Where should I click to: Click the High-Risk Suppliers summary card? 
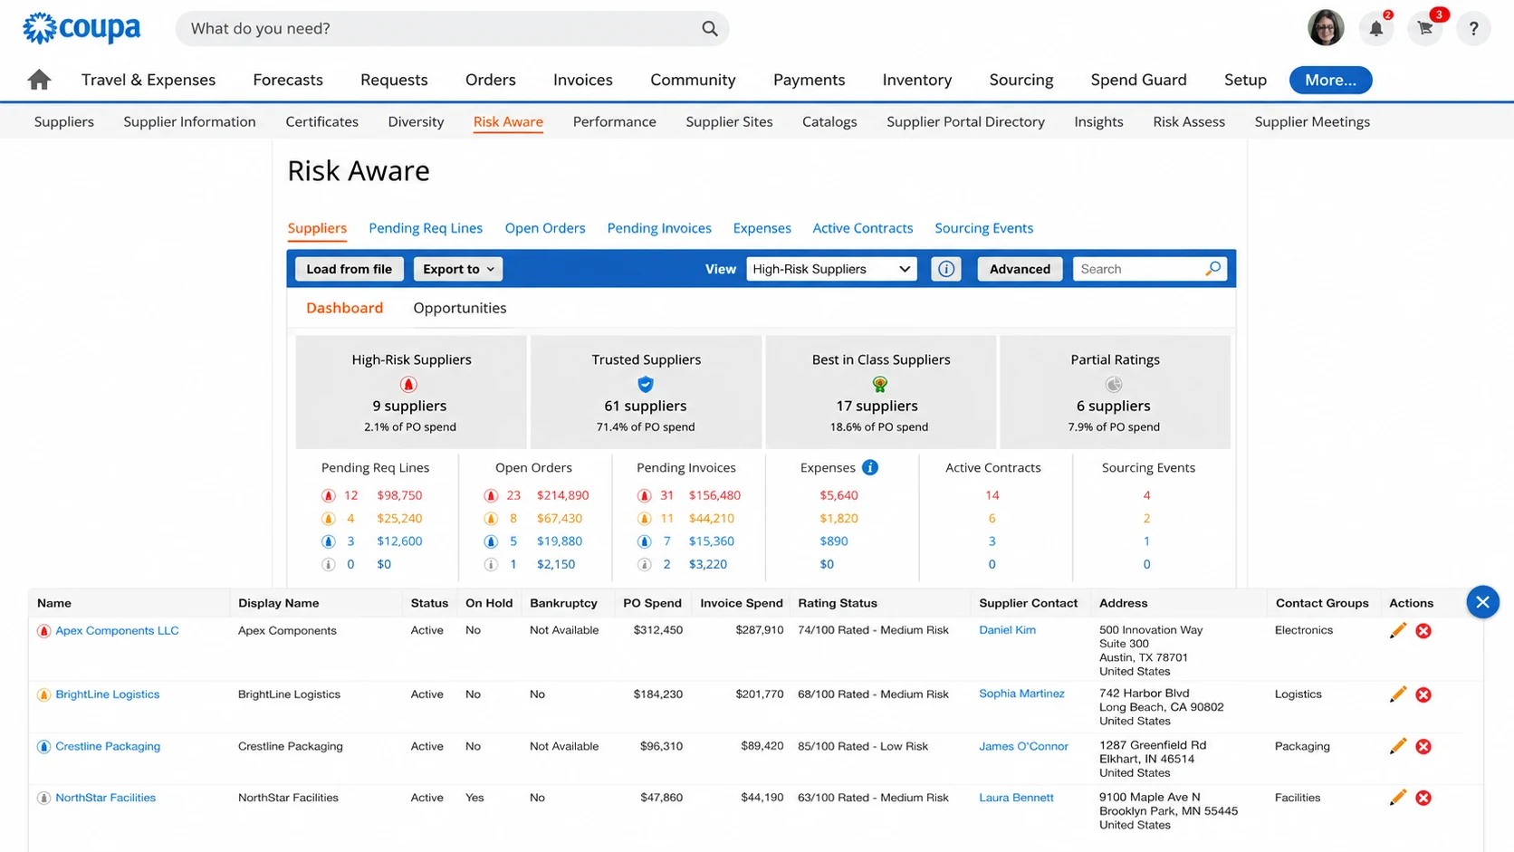point(411,392)
